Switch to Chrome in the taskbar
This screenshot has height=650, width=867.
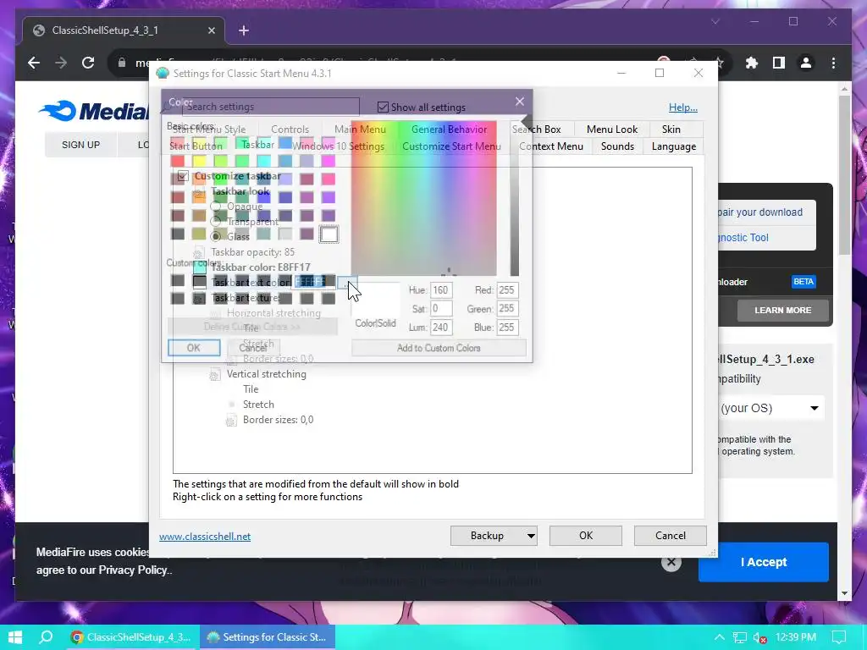point(131,637)
